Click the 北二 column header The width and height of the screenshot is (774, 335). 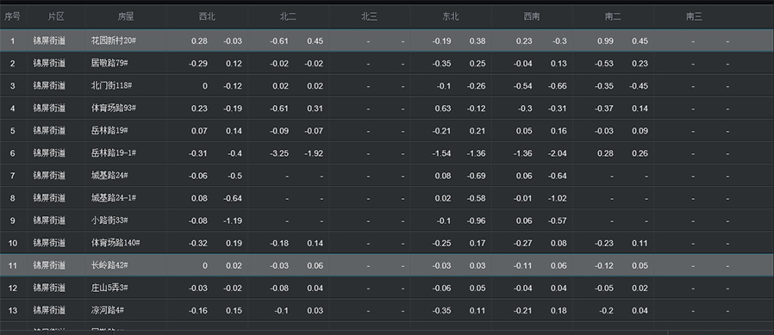coord(288,16)
